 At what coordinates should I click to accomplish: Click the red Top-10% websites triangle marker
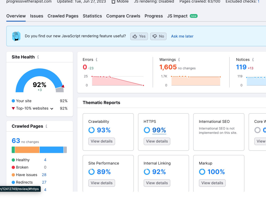pyautogui.click(x=13, y=108)
